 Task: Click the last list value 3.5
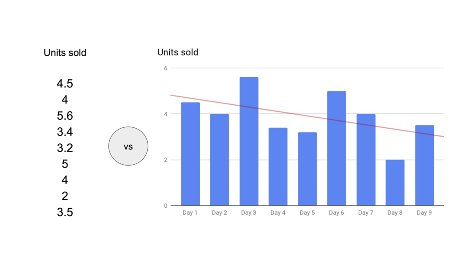65,212
